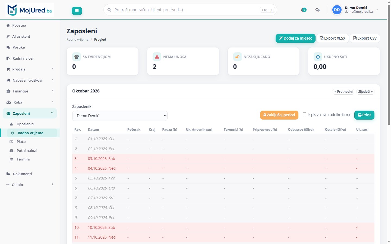The height and width of the screenshot is (244, 391).
Task: Click the Uposlenici person icon
Action: (11, 124)
